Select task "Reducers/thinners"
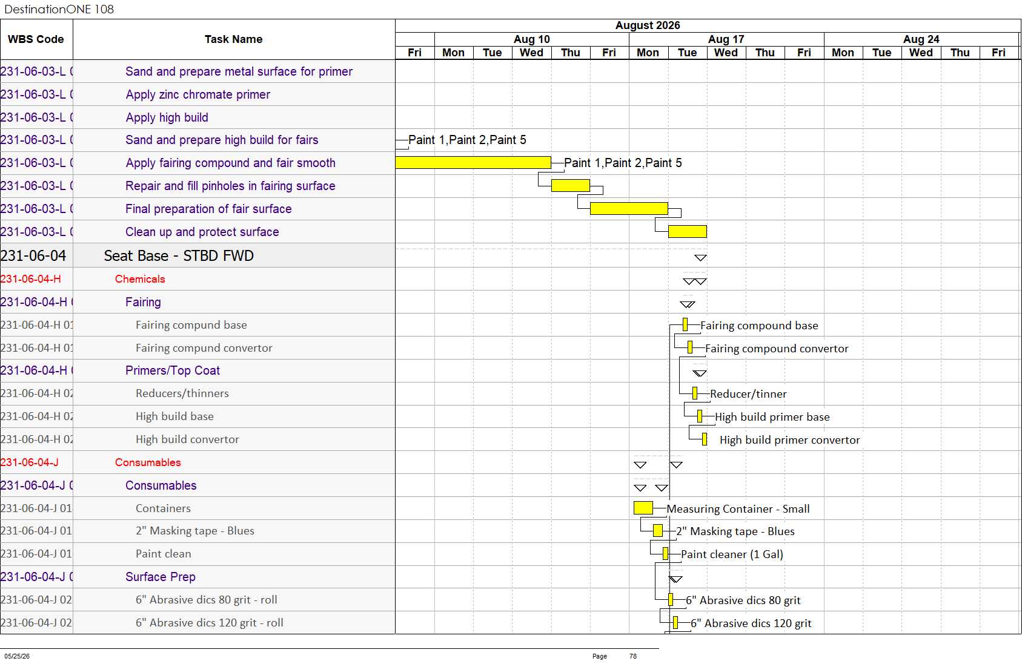The height and width of the screenshot is (664, 1022). 182,393
